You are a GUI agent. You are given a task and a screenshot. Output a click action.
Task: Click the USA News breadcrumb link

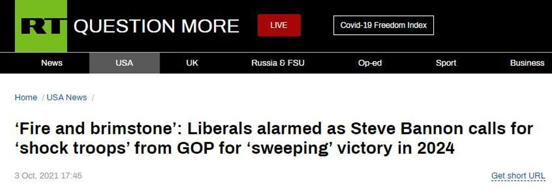click(x=67, y=97)
